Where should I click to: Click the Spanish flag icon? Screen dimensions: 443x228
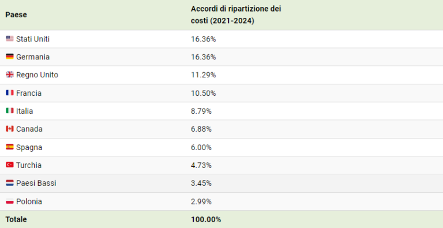coord(10,147)
